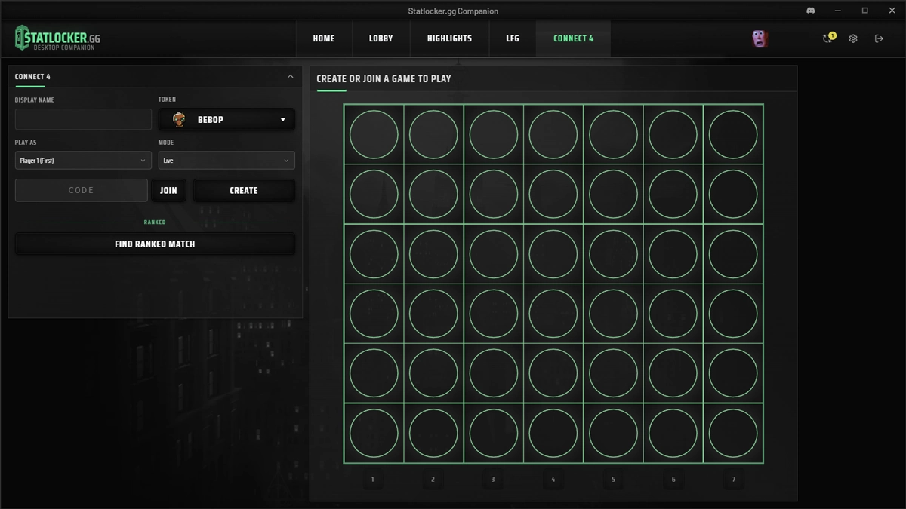Viewport: 906px width, 509px height.
Task: Go to the Home tab
Action: pos(324,38)
